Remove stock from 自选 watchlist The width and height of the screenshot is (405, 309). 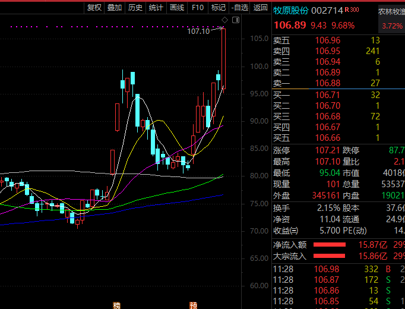pyautogui.click(x=239, y=8)
